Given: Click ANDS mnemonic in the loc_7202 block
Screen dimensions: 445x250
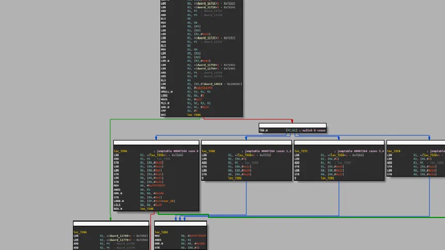Looking at the screenshot, I should (158, 240).
